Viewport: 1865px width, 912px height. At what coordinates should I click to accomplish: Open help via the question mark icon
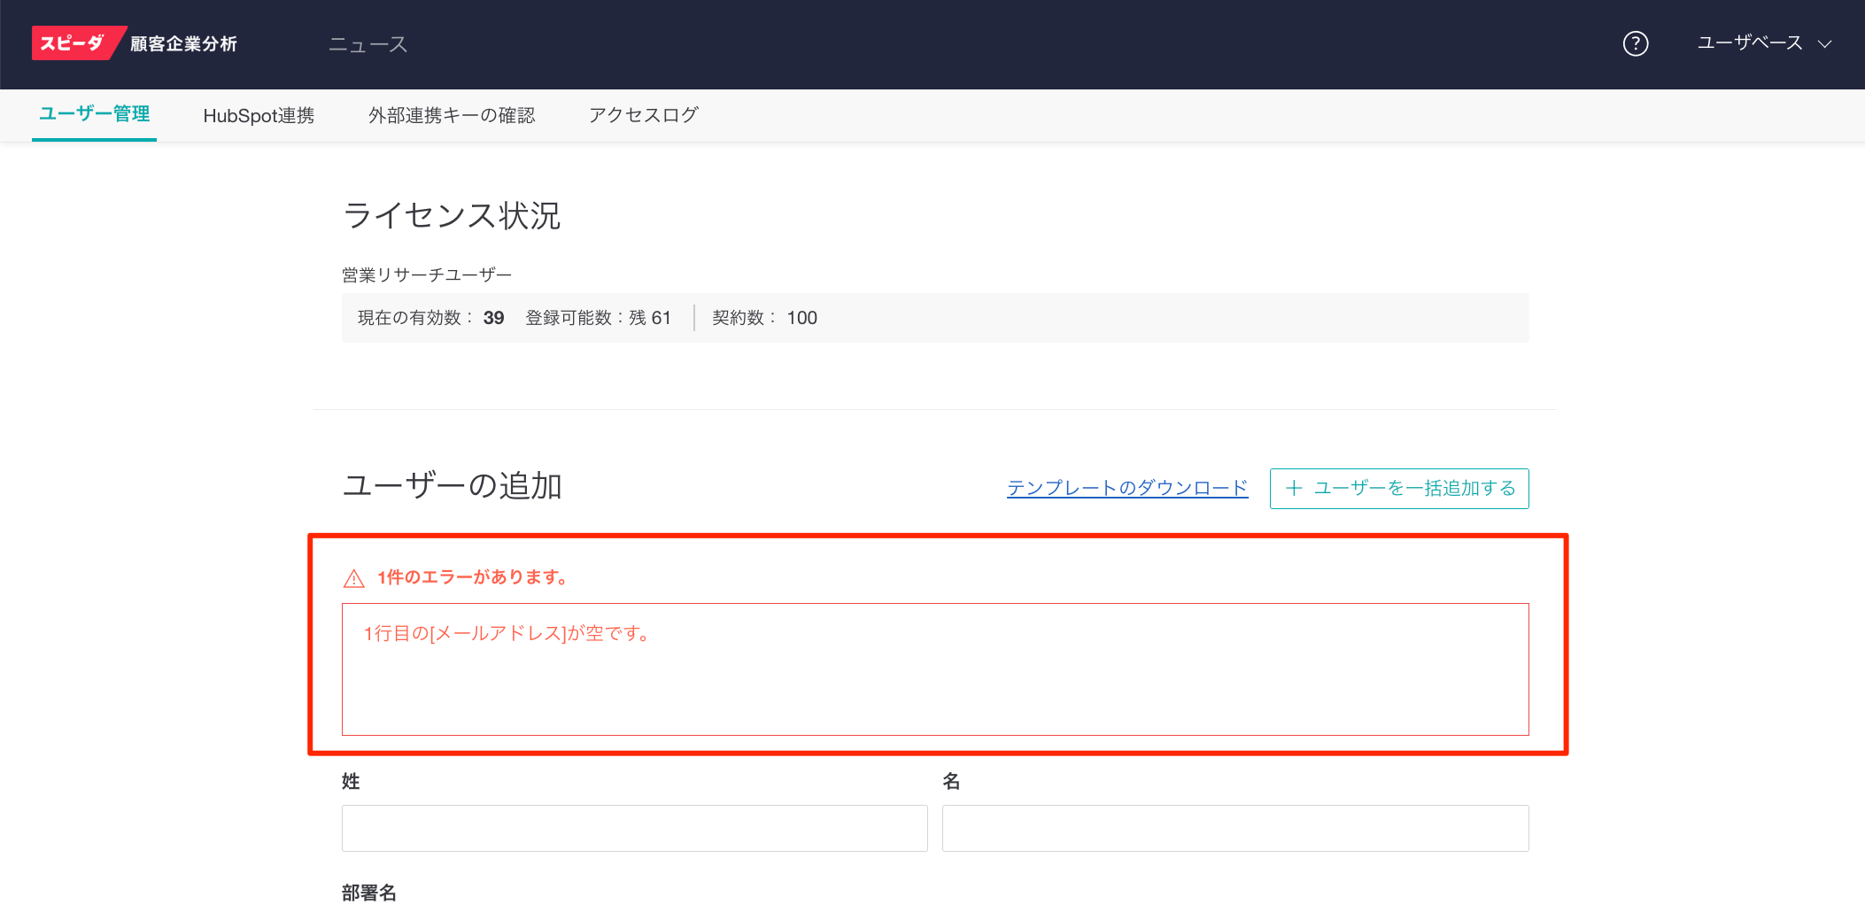click(1635, 43)
